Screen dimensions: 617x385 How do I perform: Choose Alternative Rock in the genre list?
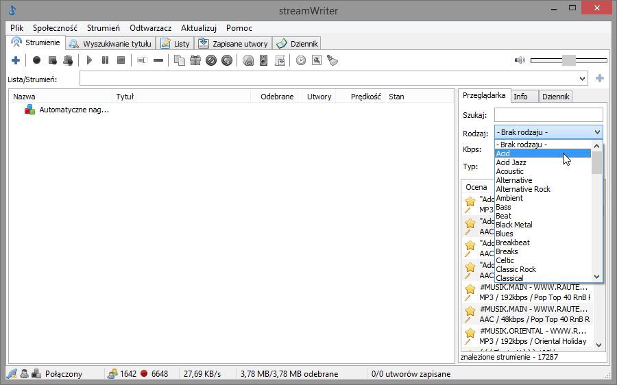[x=523, y=189]
